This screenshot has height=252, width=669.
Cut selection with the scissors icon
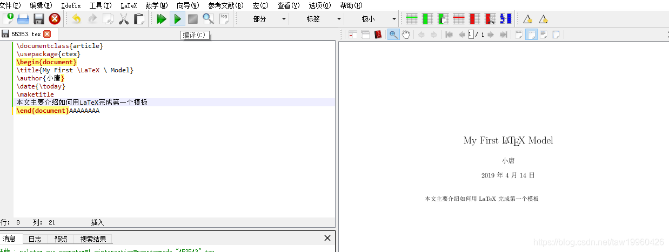(x=124, y=19)
